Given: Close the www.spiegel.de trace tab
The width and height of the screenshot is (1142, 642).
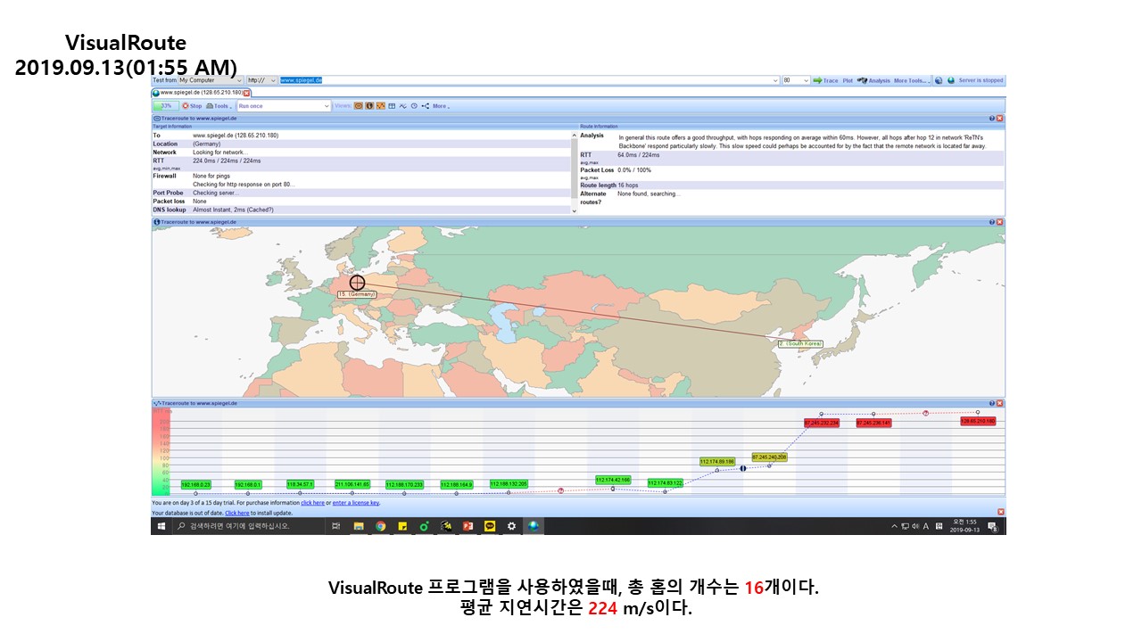Looking at the screenshot, I should coord(247,93).
